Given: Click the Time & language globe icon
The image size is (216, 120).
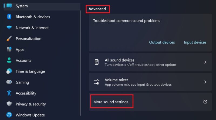Looking at the screenshot, I should pos(9,71).
